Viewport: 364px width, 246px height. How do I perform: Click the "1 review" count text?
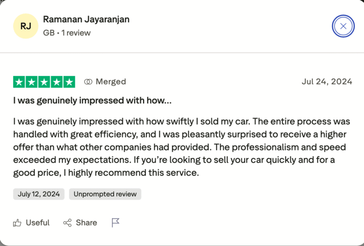[x=75, y=33]
